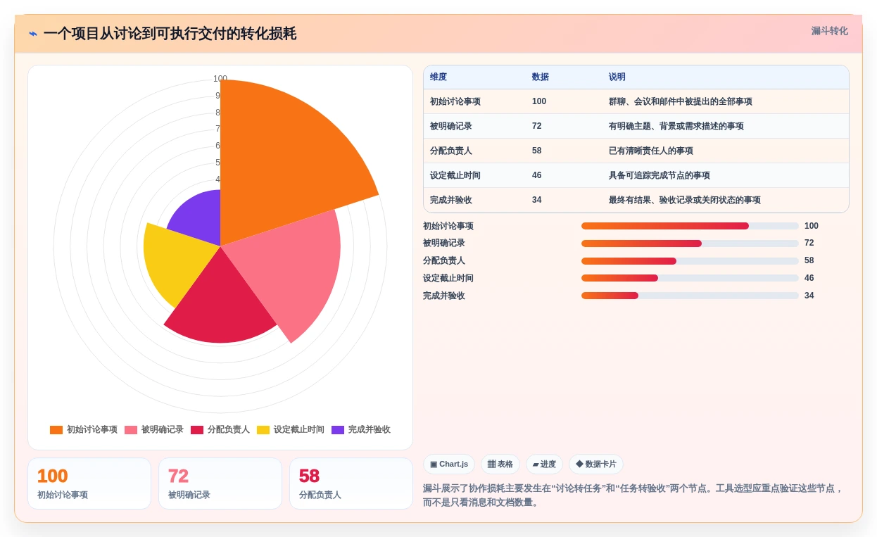
Task: Select the 被明确记录 table row label
Action: (451, 126)
